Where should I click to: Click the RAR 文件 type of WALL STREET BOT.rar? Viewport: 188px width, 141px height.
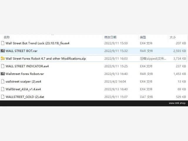pos(146,51)
